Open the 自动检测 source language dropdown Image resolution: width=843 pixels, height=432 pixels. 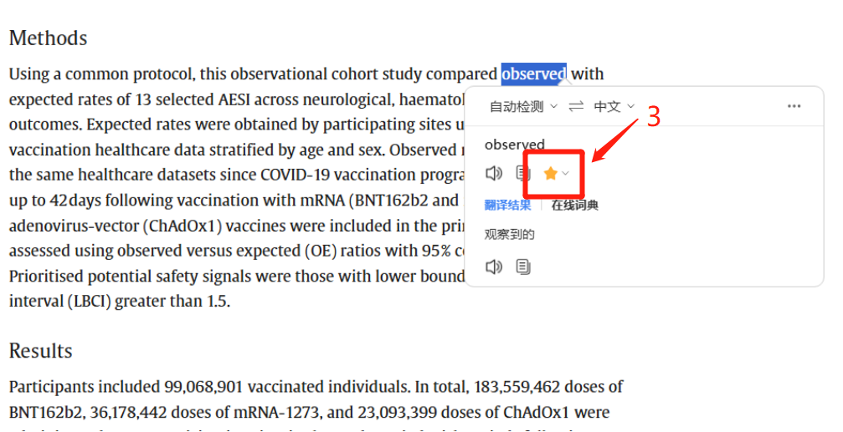[523, 107]
